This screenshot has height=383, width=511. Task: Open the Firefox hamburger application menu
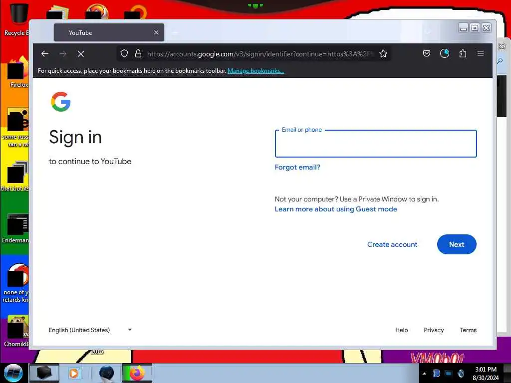481,53
